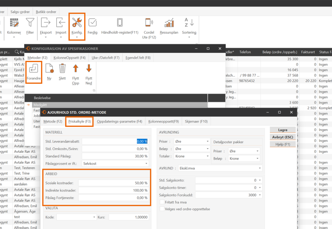Click the Påslag Fortjeneste field
The width and height of the screenshot is (332, 229).
(x=113, y=198)
